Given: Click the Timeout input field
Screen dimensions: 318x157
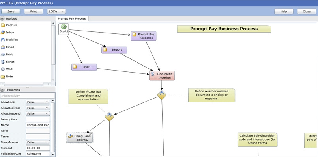Looking at the screenshot, I should point(38,148).
